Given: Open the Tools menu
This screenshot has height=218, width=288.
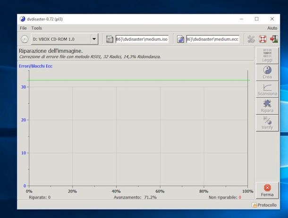Looking at the screenshot, I should point(36,28).
